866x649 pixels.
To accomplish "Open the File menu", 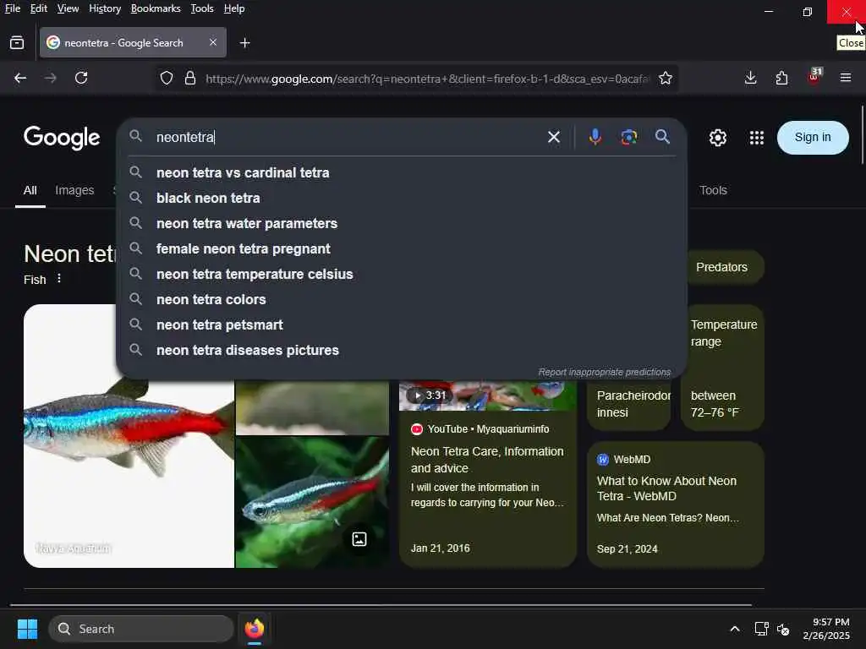I will click(12, 8).
